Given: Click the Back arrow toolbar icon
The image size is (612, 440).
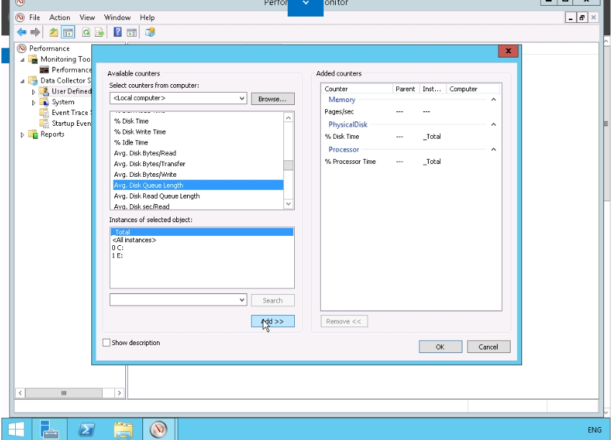Looking at the screenshot, I should point(22,32).
